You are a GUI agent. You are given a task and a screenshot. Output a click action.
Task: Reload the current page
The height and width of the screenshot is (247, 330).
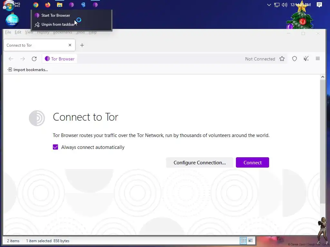coord(34,59)
